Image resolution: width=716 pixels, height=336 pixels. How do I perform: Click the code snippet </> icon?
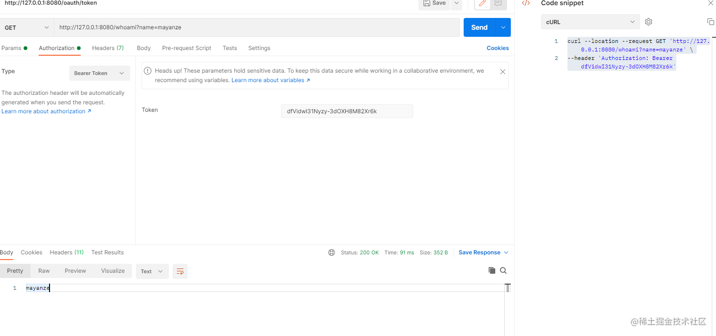tap(526, 3)
